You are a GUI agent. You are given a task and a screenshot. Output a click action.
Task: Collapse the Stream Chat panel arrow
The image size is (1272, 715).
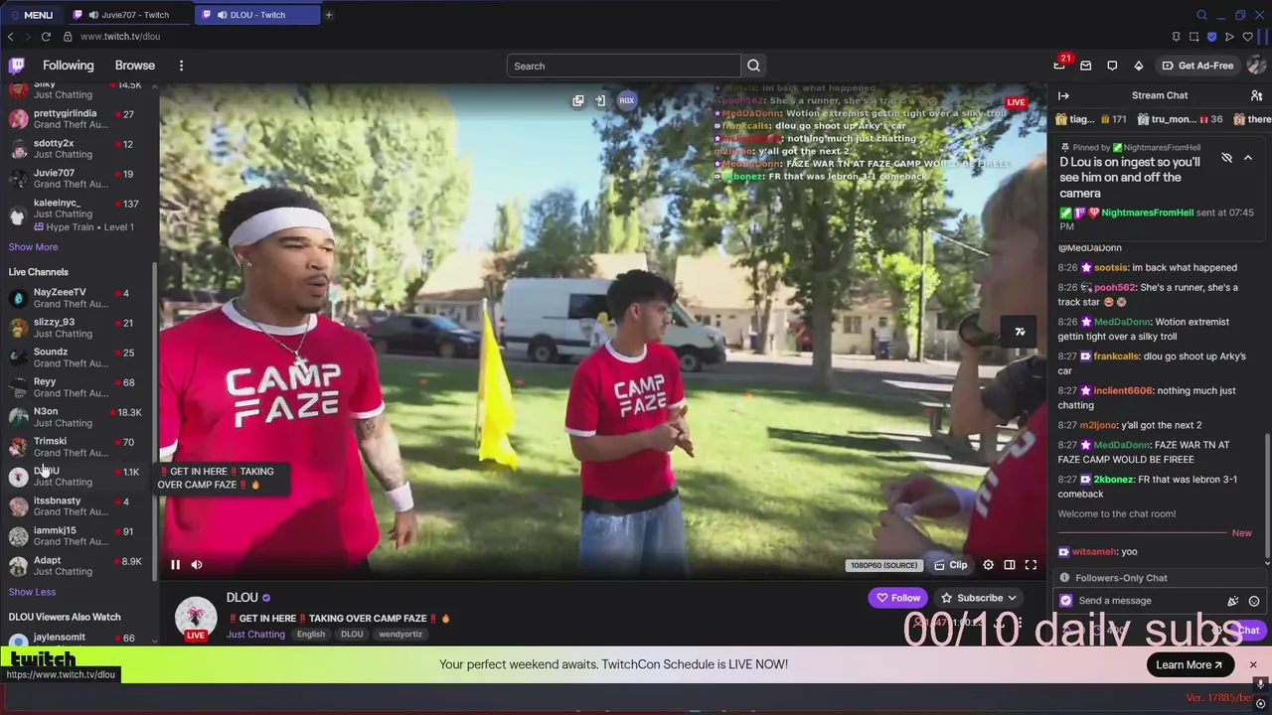pyautogui.click(x=1063, y=95)
